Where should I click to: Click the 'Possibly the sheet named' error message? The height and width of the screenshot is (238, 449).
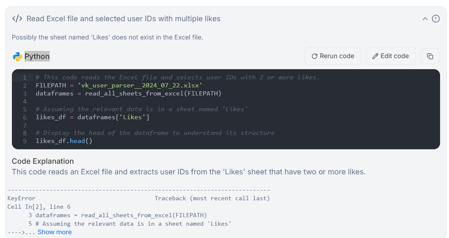[107, 37]
